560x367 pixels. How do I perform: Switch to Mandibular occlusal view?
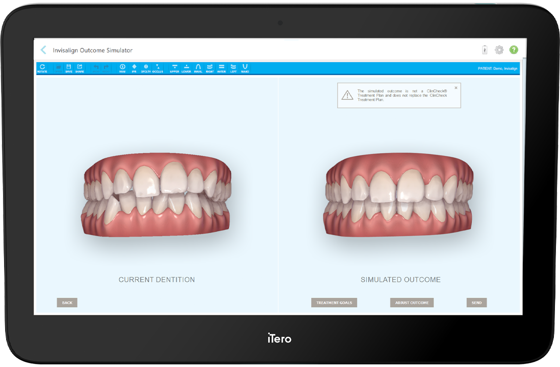click(x=245, y=68)
